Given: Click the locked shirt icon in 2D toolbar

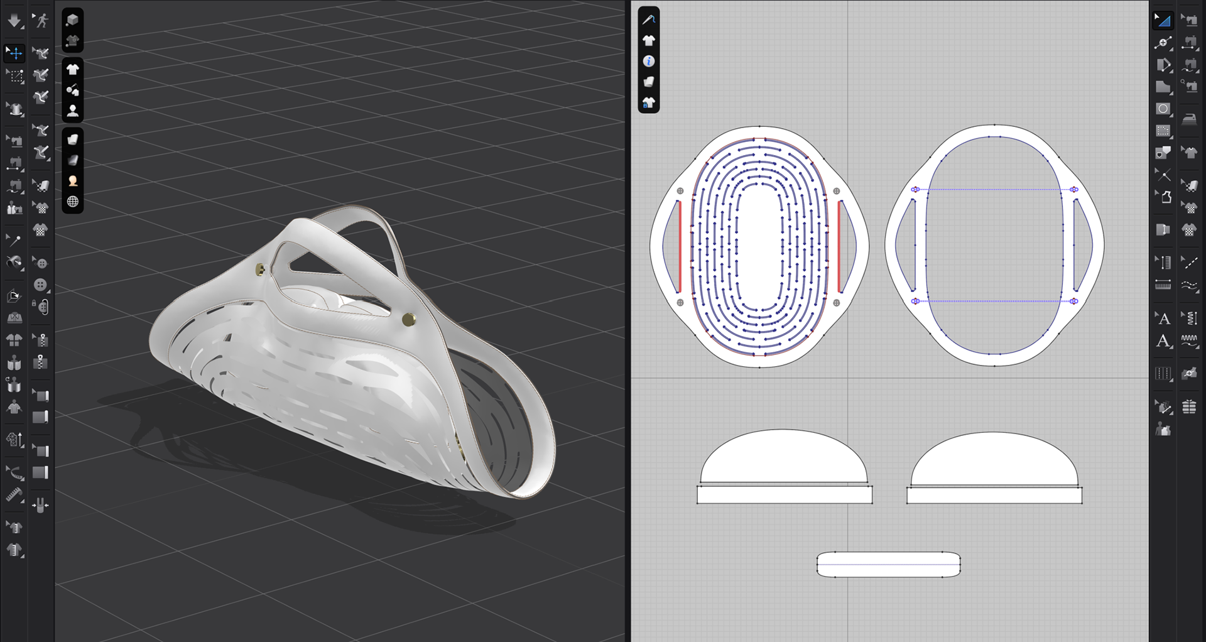Looking at the screenshot, I should pos(649,102).
